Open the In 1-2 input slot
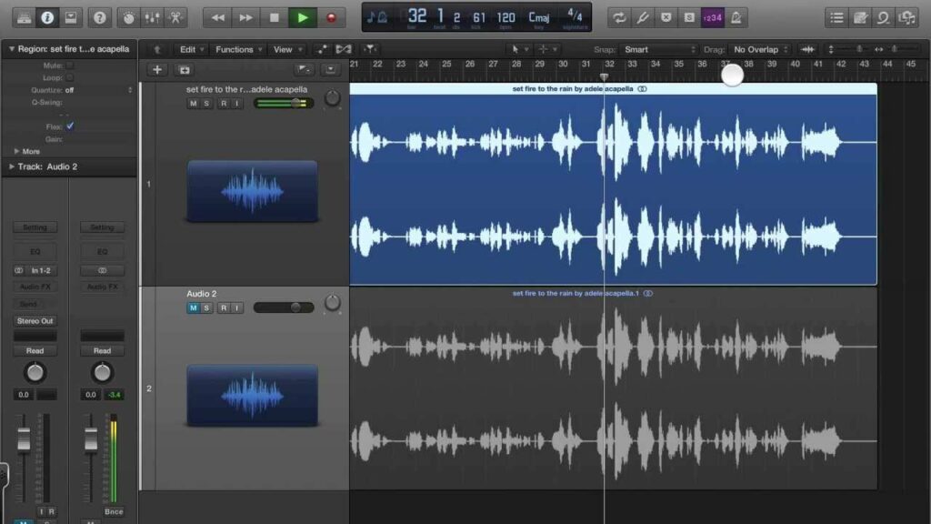This screenshot has height=524, width=931. point(41,270)
